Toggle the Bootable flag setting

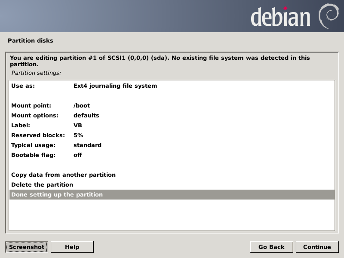point(34,155)
